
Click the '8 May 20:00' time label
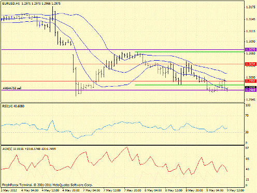(194, 190)
